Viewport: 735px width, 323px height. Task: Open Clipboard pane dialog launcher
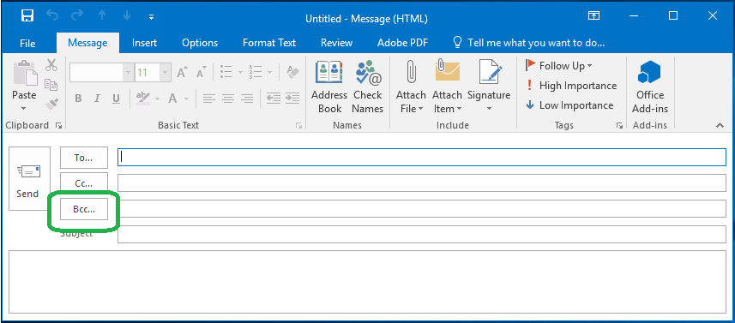click(59, 125)
